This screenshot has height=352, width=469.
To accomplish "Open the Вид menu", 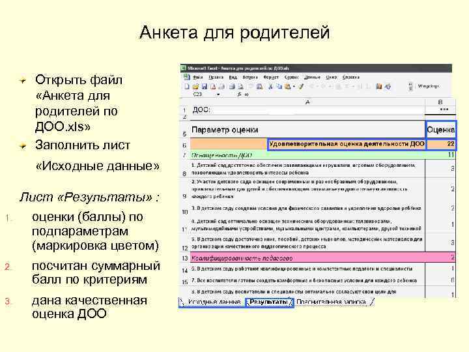I will [233, 77].
